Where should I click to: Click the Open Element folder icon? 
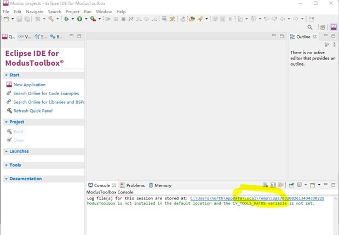(x=192, y=19)
